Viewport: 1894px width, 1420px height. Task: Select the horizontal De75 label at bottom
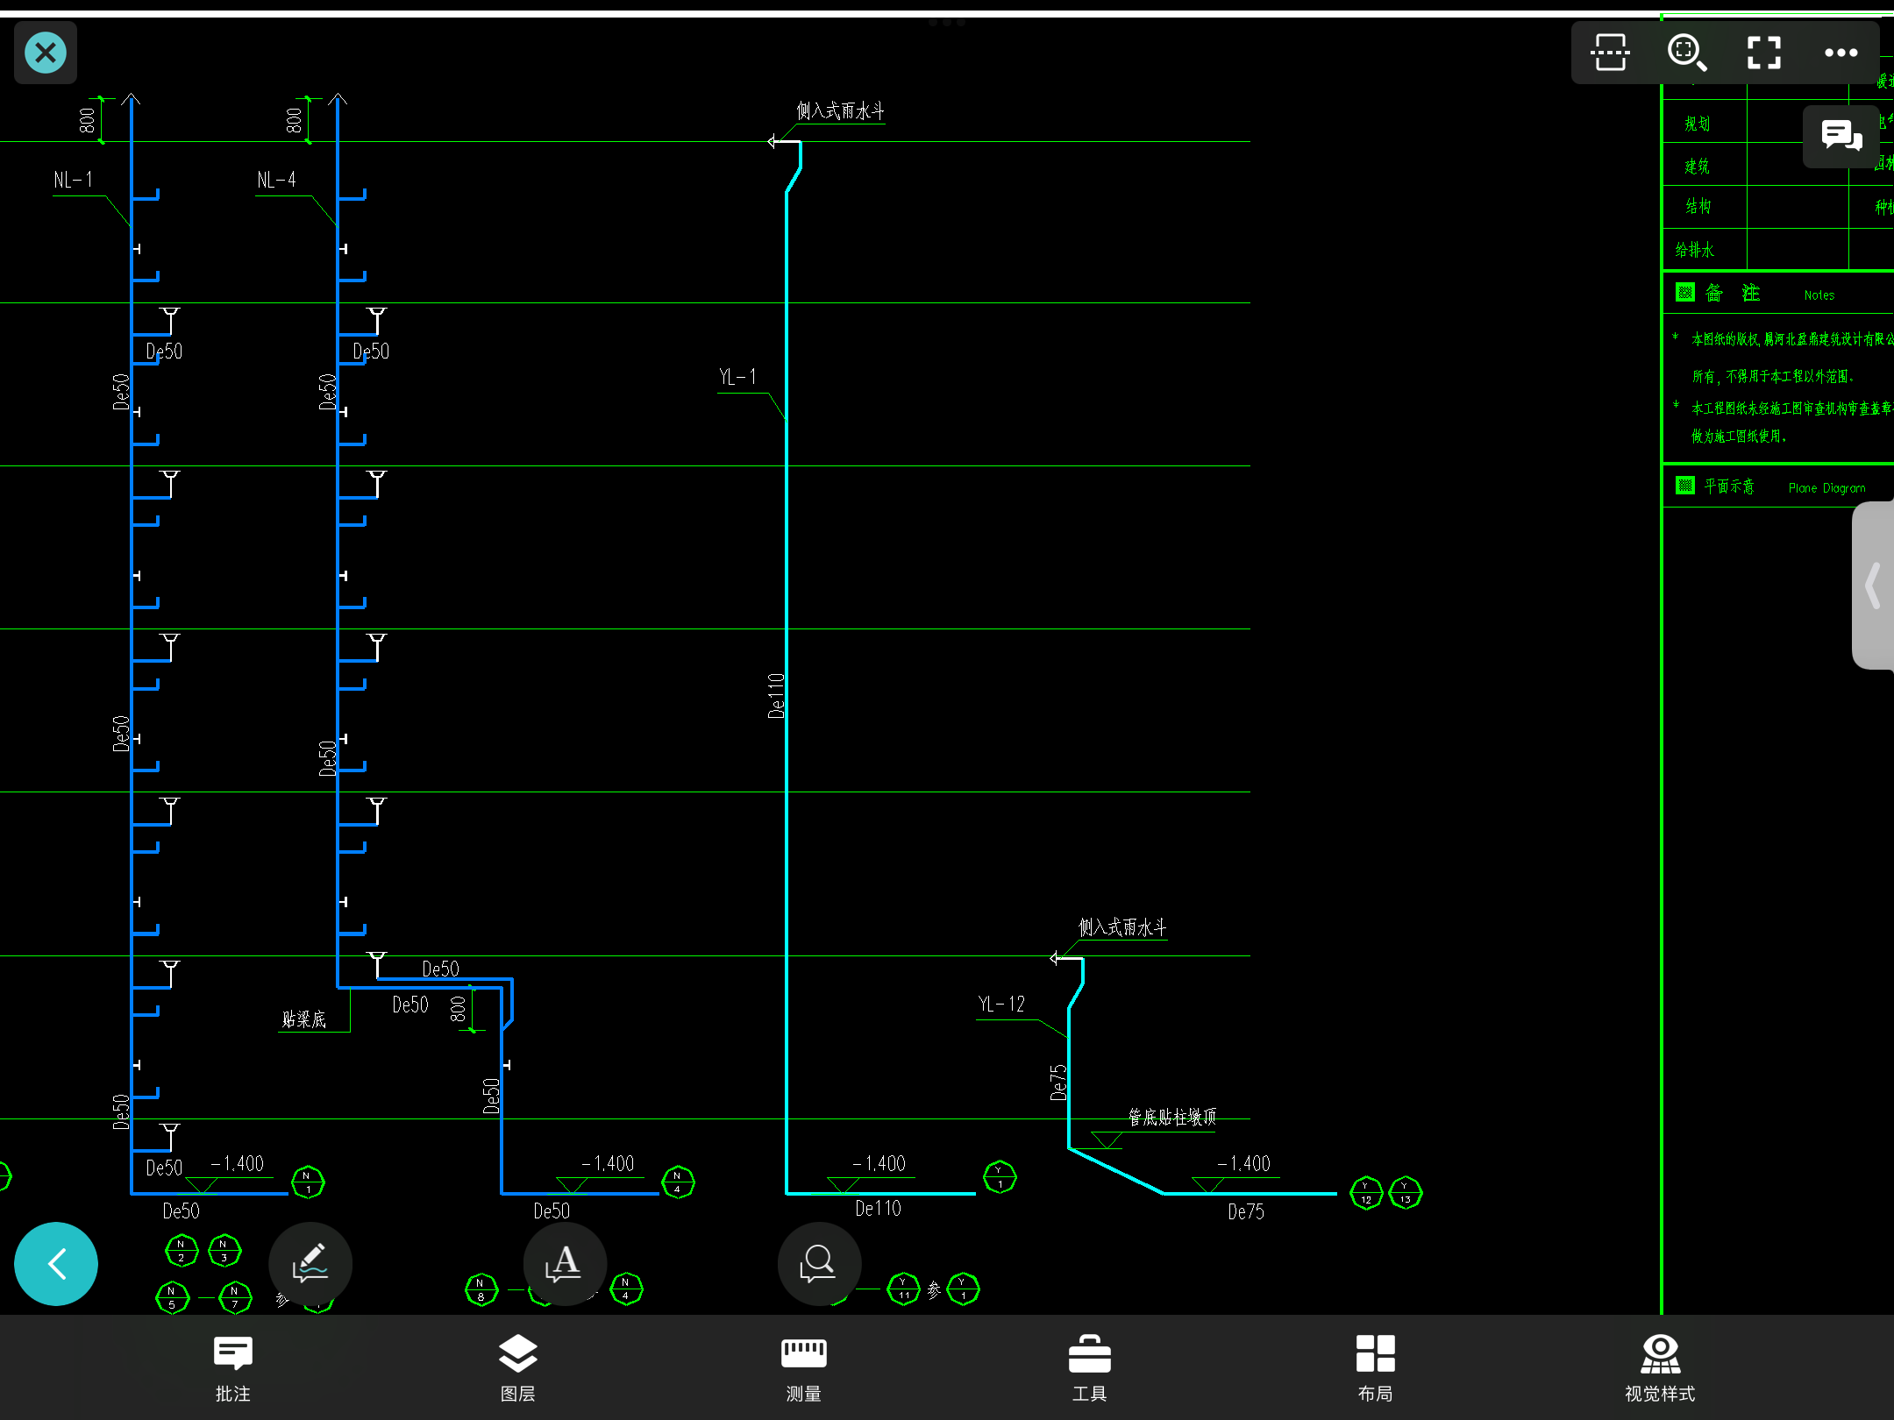[1246, 1212]
